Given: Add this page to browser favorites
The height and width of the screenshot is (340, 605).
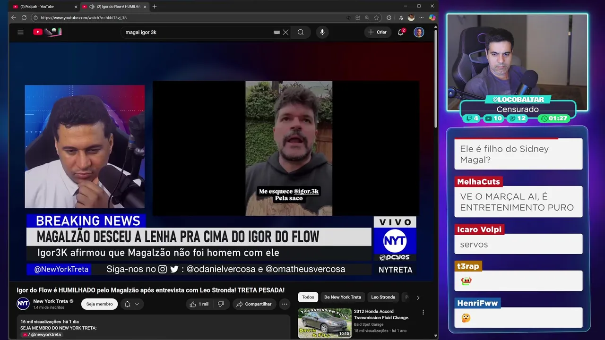Looking at the screenshot, I should coord(376,17).
